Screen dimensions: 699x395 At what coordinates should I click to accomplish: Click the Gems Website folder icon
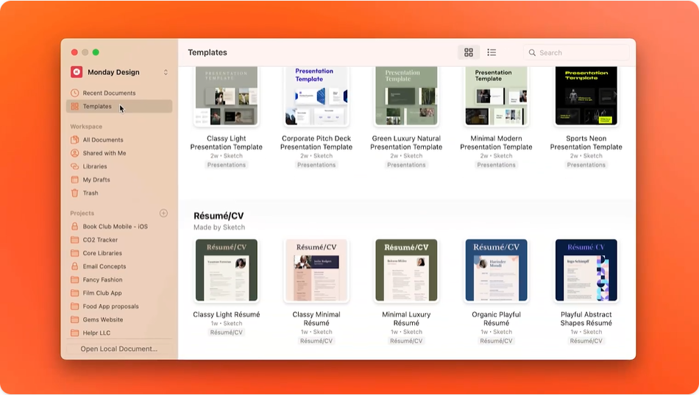(x=74, y=320)
